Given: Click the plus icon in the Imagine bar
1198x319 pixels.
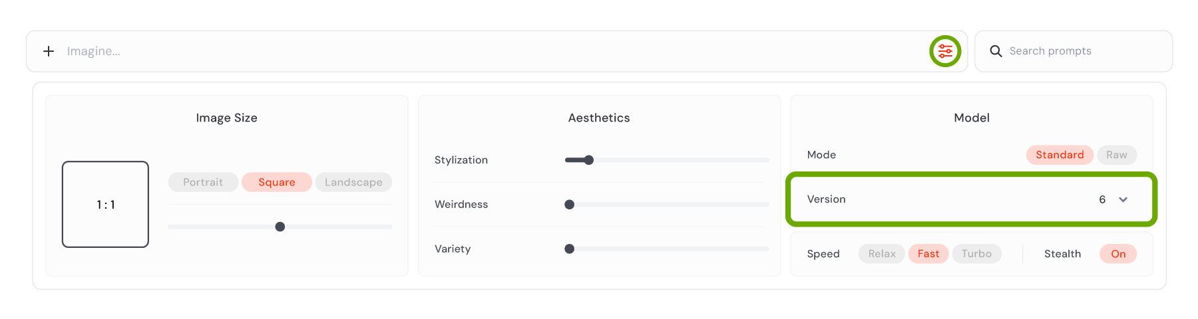Looking at the screenshot, I should (x=49, y=51).
